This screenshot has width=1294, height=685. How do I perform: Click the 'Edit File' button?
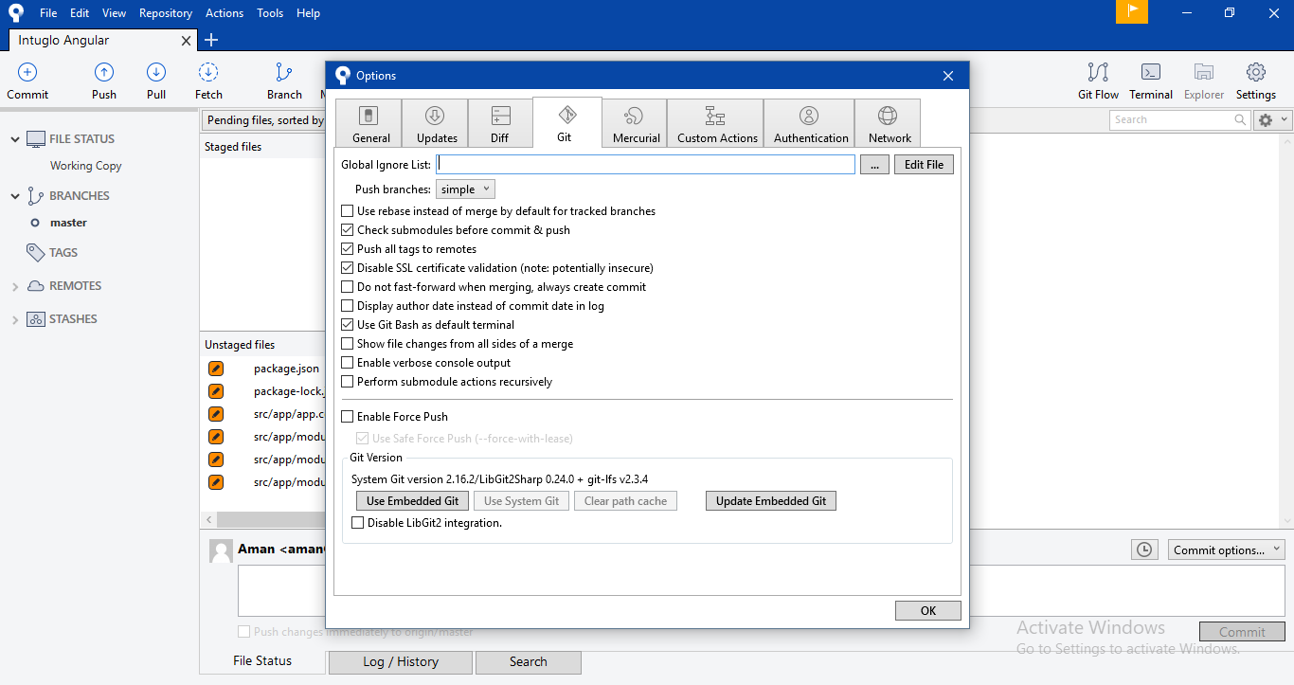click(x=924, y=164)
